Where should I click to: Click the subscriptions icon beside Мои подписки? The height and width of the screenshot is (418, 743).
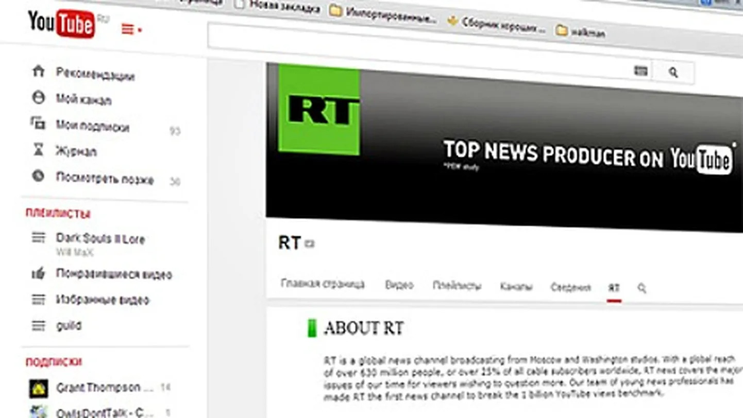point(38,123)
